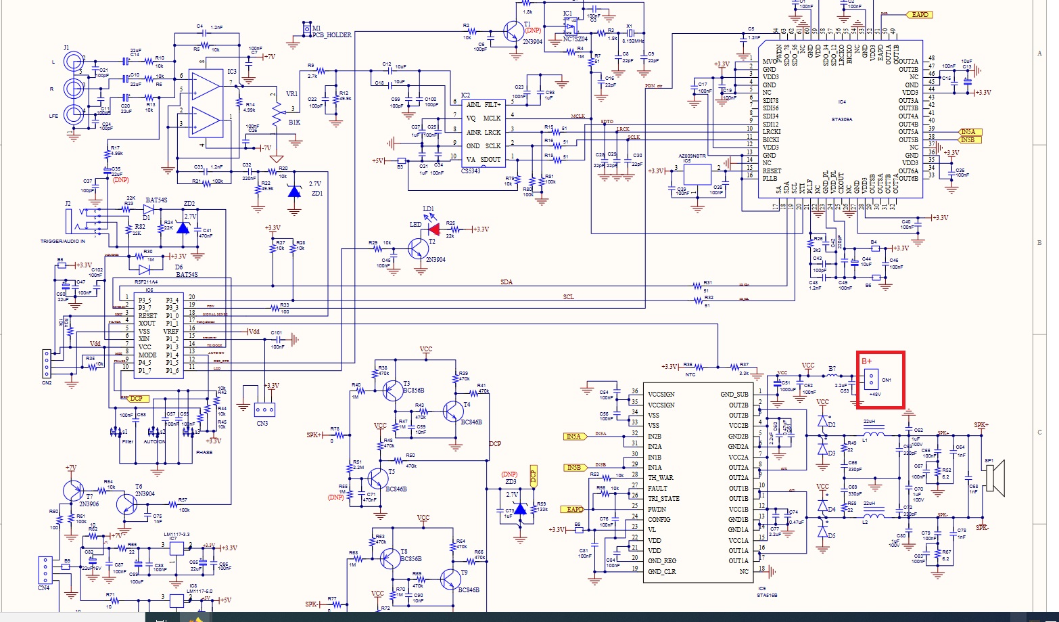
Task: Click the LM1117-5.0 regulator IC8
Action: tap(176, 600)
